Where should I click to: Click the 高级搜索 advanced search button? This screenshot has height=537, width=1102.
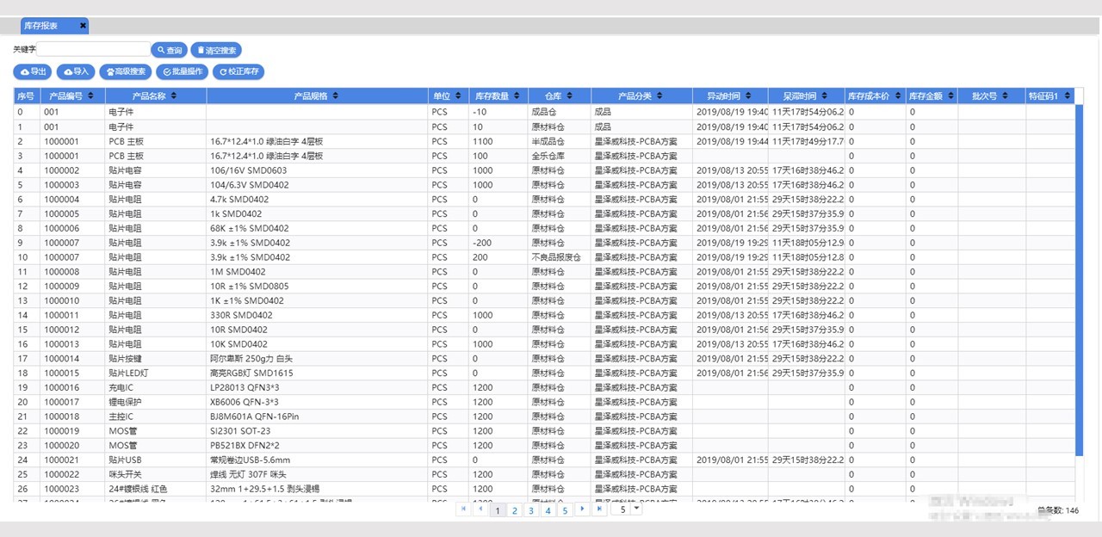[125, 72]
